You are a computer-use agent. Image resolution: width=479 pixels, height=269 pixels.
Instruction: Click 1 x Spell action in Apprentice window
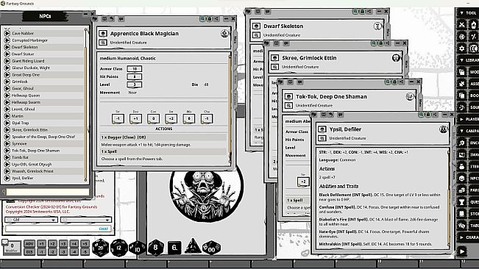[x=164, y=151]
